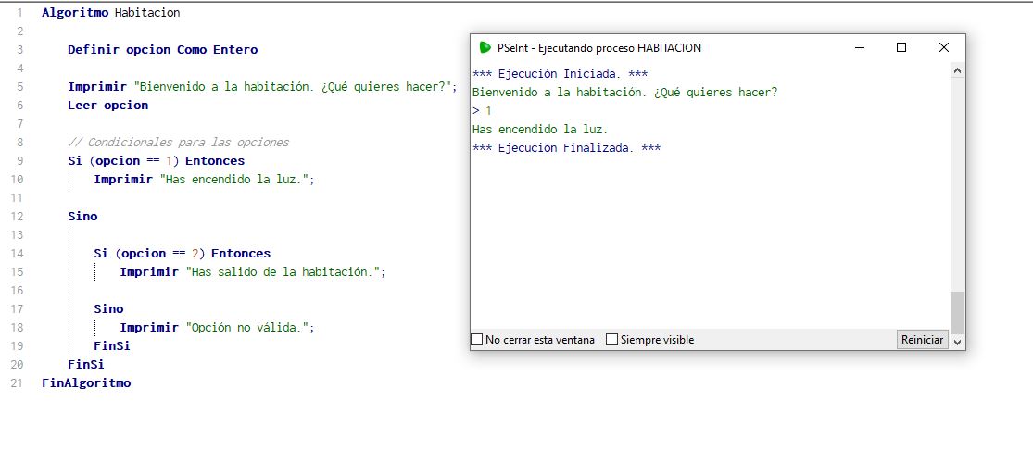
Task: Enable "No cerrar esta ventana" checkbox
Action: pos(476,340)
